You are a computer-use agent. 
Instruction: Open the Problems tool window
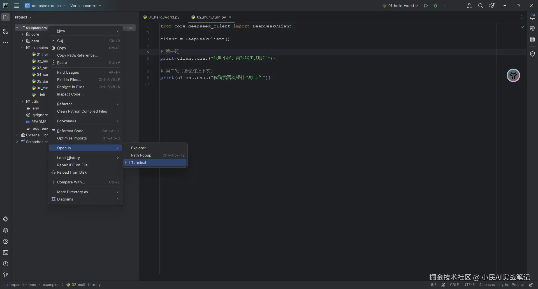[6, 264]
